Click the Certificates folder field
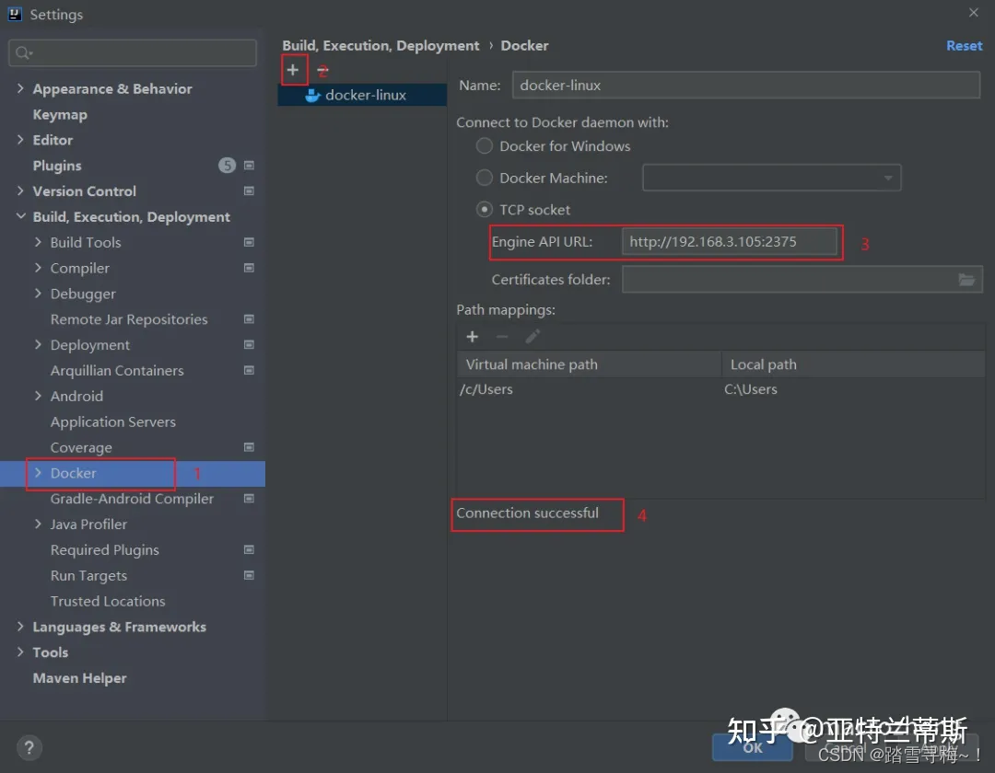995x773 pixels. [802, 280]
